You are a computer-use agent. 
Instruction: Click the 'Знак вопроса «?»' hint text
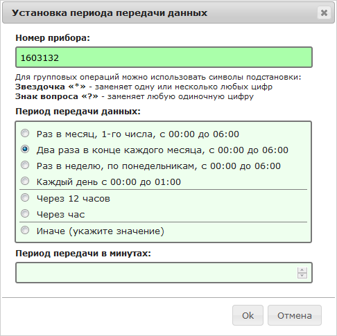point(57,96)
